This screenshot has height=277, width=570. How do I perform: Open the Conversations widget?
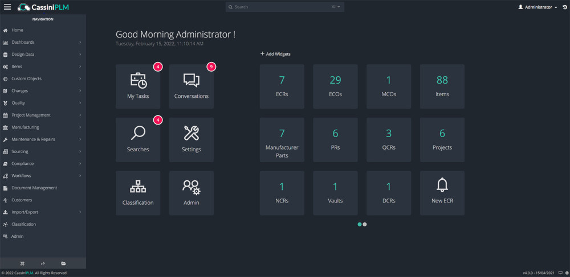click(x=192, y=86)
